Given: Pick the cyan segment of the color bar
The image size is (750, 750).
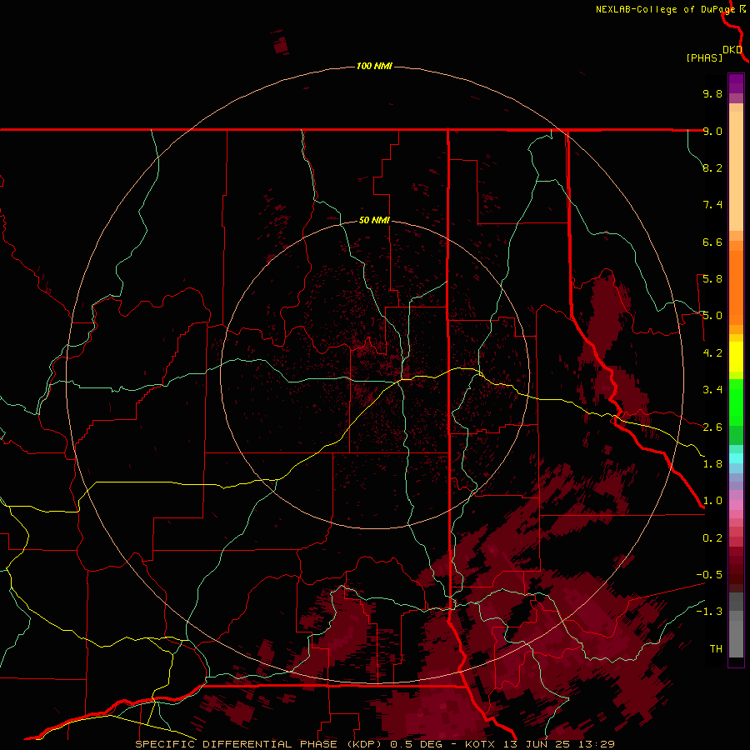Looking at the screenshot, I should pyautogui.click(x=736, y=457).
